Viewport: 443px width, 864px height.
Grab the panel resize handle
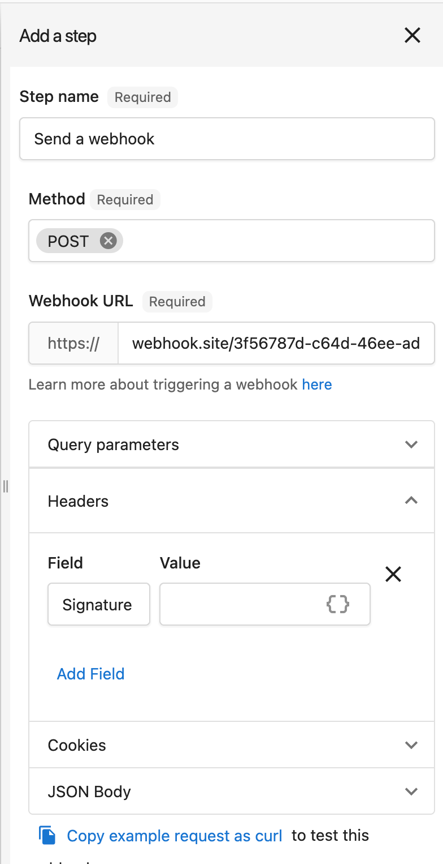[x=5, y=486]
